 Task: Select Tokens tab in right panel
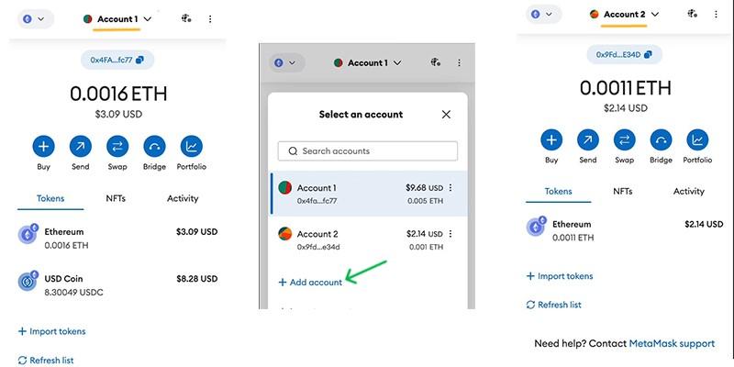[558, 192]
